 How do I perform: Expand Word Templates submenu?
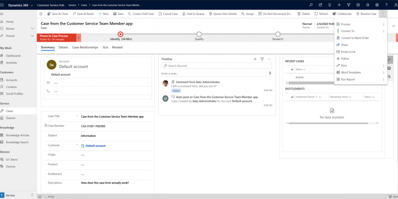[361, 72]
